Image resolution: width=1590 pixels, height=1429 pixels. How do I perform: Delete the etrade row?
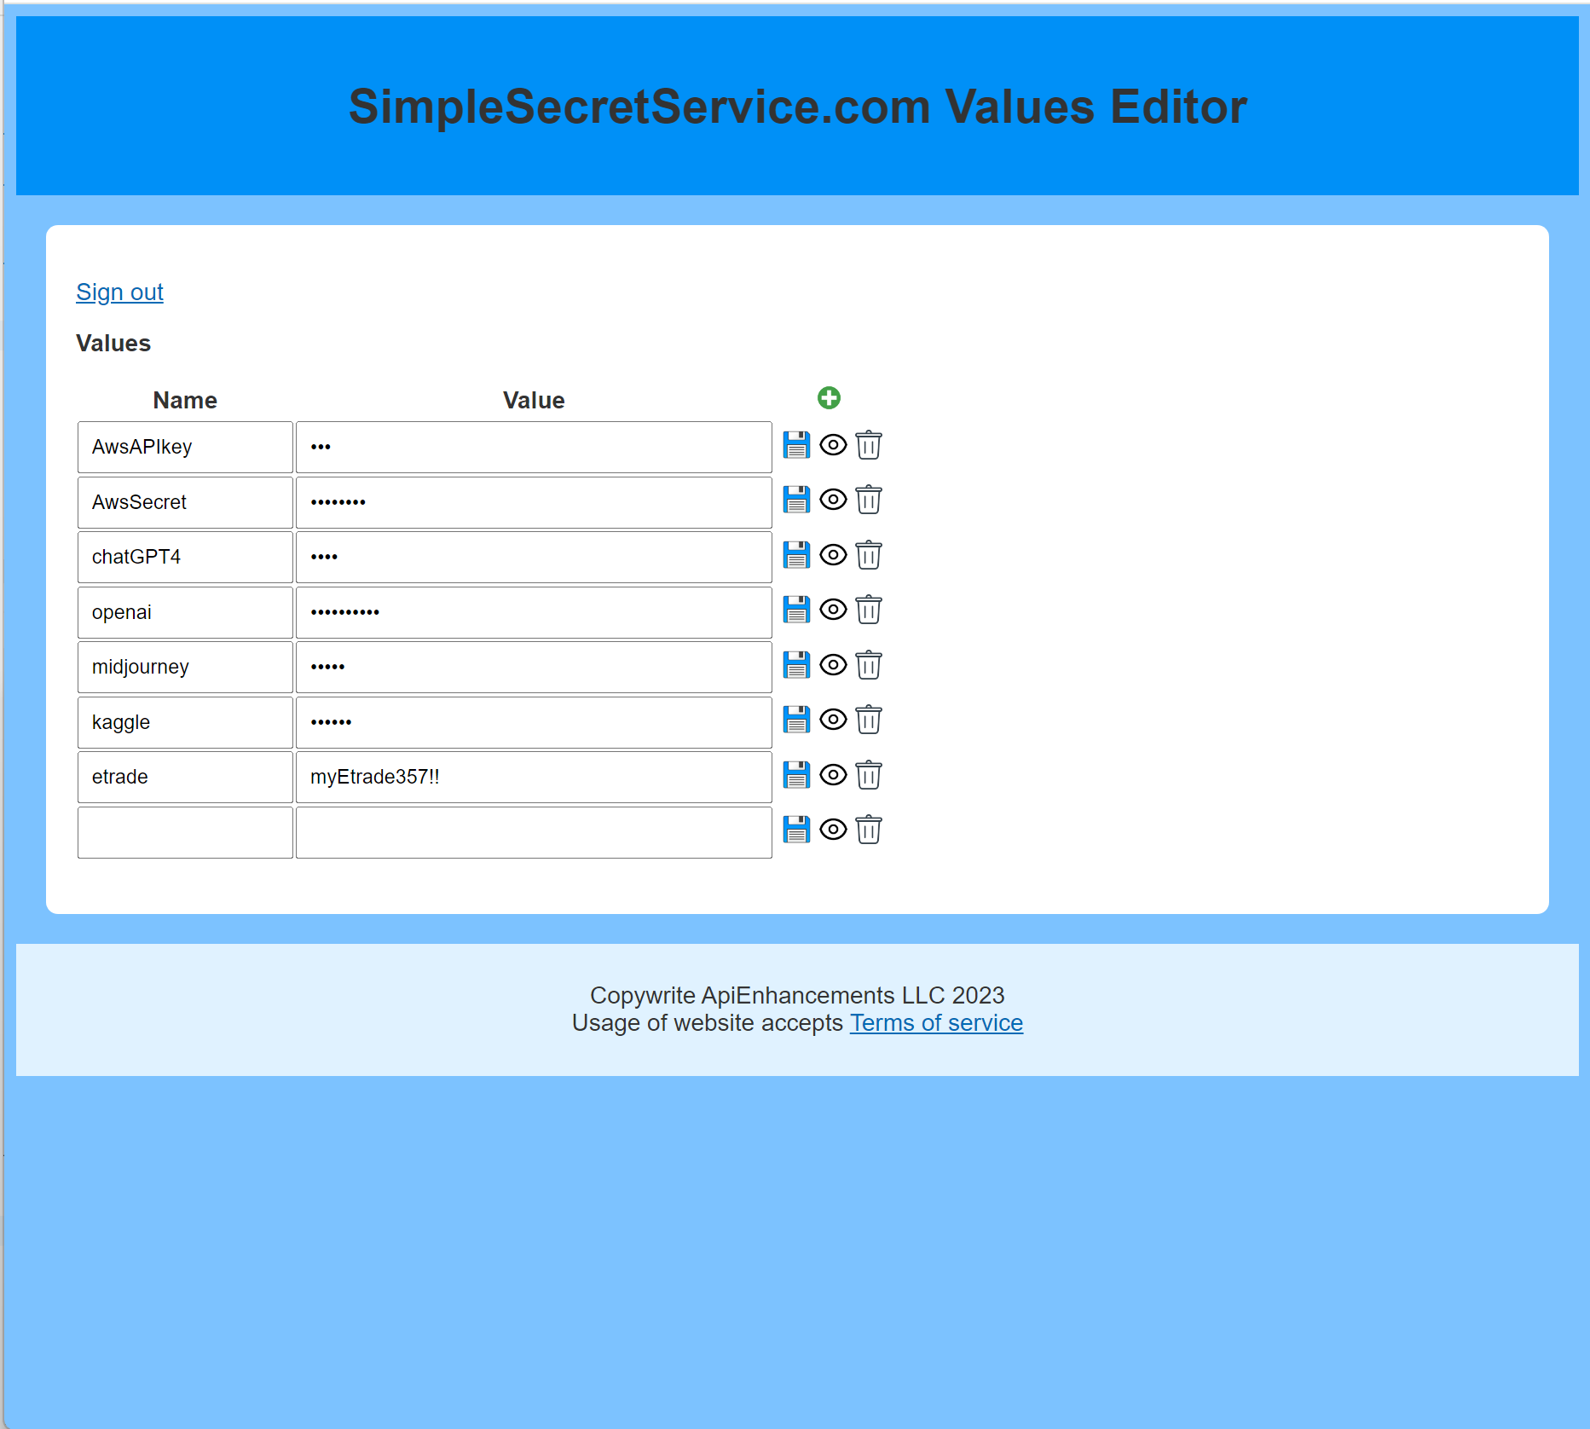coord(869,775)
